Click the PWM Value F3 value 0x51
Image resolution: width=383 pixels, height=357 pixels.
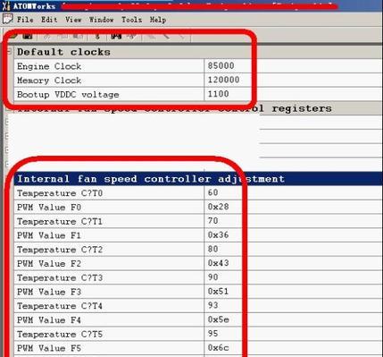[x=218, y=291]
